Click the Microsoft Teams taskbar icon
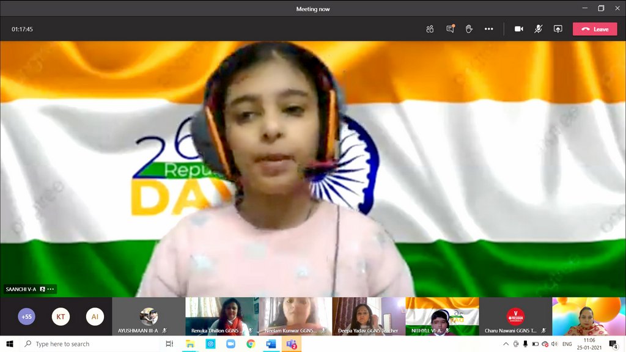Viewport: 626px width, 352px height. 292,343
